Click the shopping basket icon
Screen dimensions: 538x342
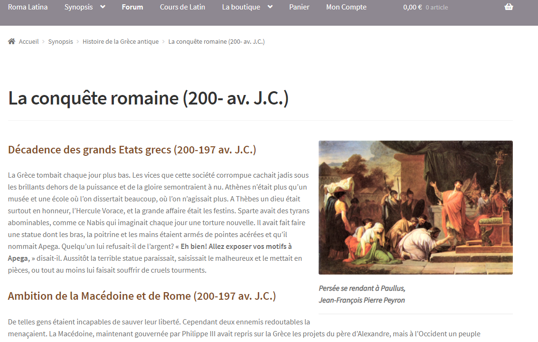(x=509, y=7)
